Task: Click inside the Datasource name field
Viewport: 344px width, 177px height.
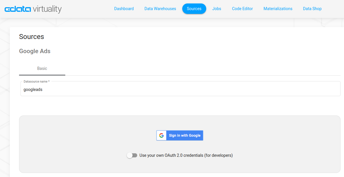Action: click(116, 90)
